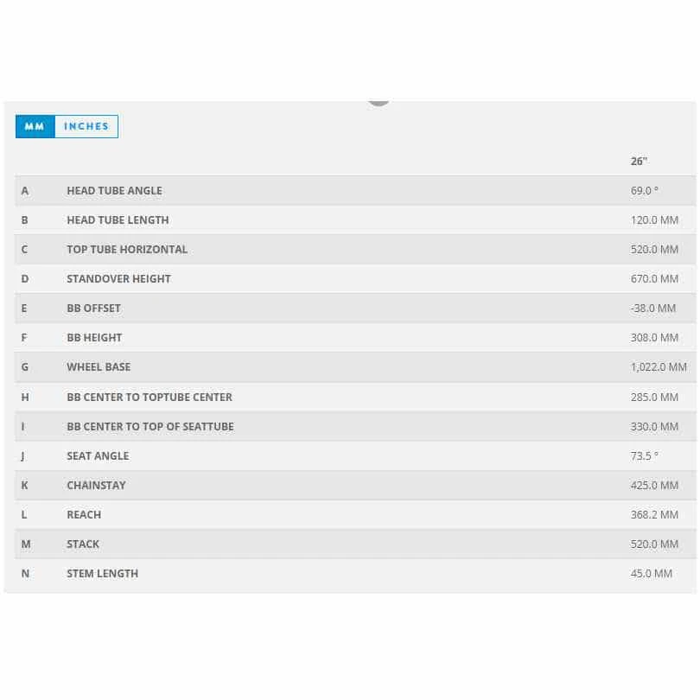Select the STANDOVER HEIGHT label
The height and width of the screenshot is (700, 700).
click(118, 278)
